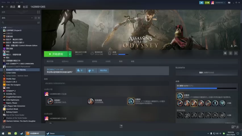The width and height of the screenshot is (242, 136).
Task: Select Enter the Gungeon in library
Action: tap(13, 85)
